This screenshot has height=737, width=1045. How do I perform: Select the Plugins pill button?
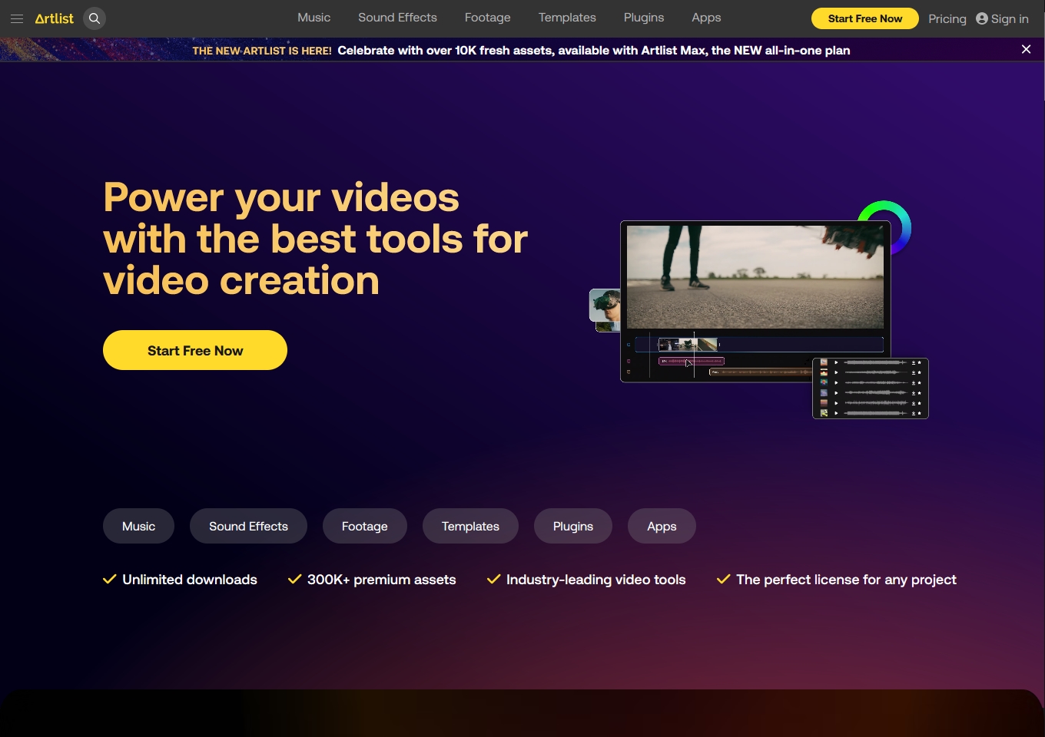(x=573, y=526)
